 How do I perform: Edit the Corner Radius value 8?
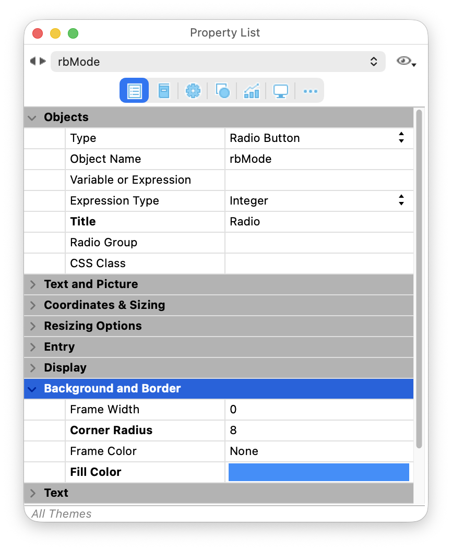click(319, 431)
